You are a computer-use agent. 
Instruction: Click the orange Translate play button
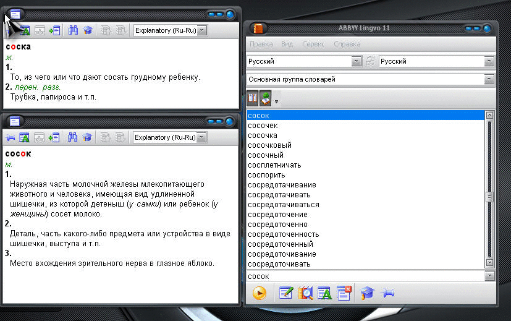pos(260,293)
